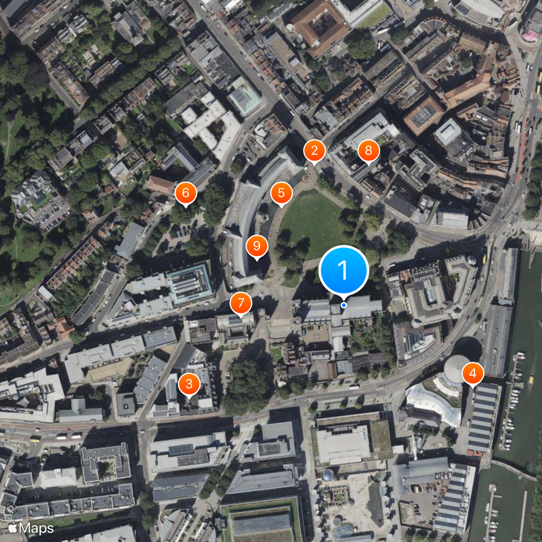Tap pin 9 beside curved building
This screenshot has height=542, width=542.
tap(257, 247)
